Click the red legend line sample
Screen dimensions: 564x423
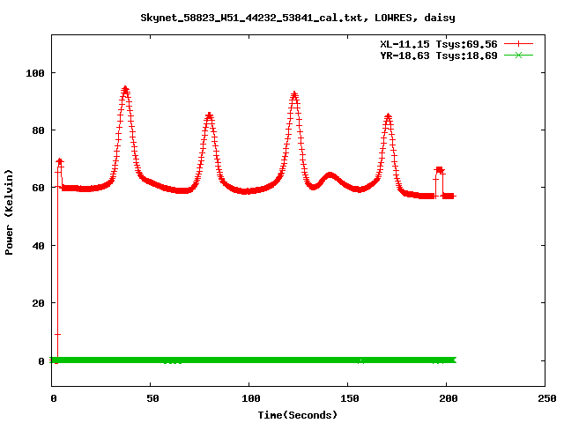pos(518,44)
